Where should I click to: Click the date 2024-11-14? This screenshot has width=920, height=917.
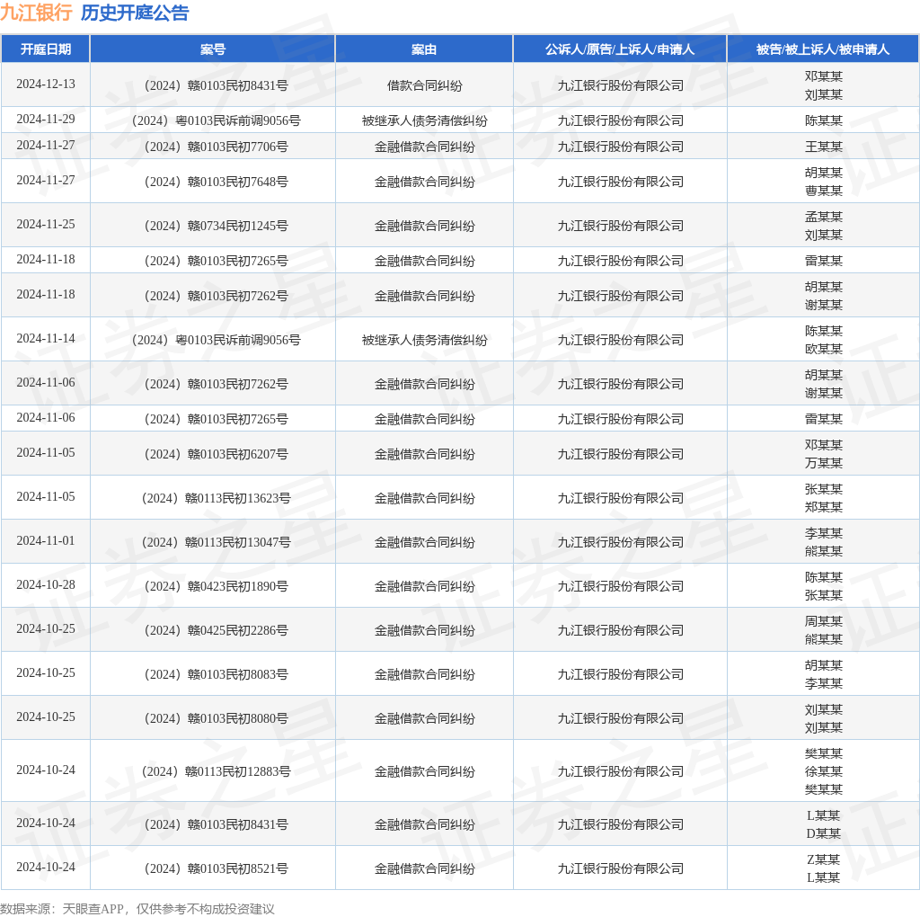click(x=46, y=339)
